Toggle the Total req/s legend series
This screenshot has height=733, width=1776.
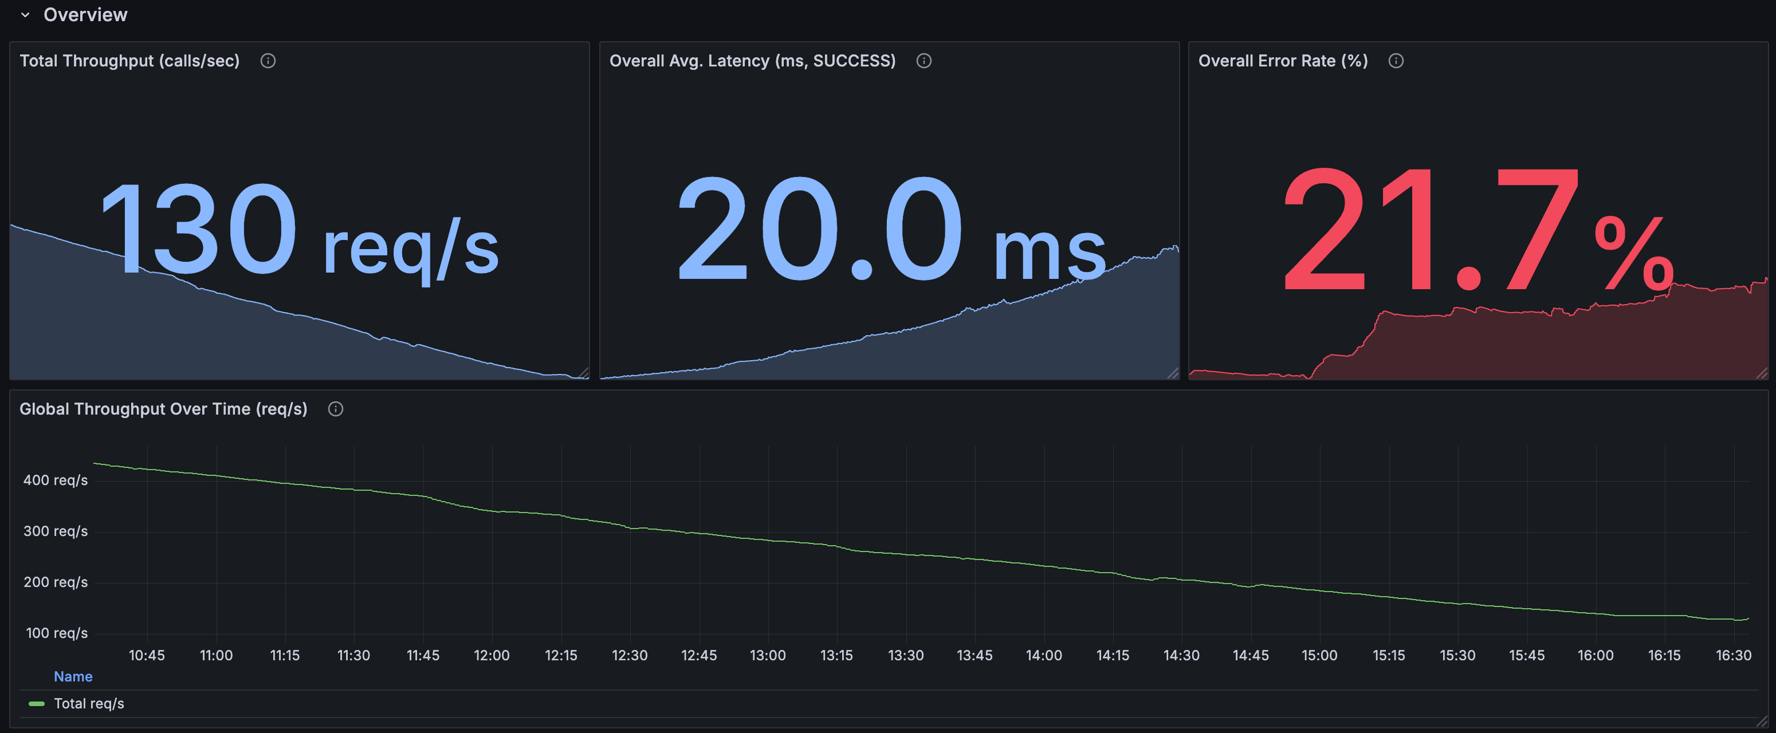[89, 703]
